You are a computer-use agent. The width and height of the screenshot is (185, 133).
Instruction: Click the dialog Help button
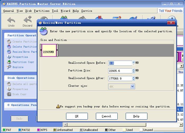(x=136, y=116)
